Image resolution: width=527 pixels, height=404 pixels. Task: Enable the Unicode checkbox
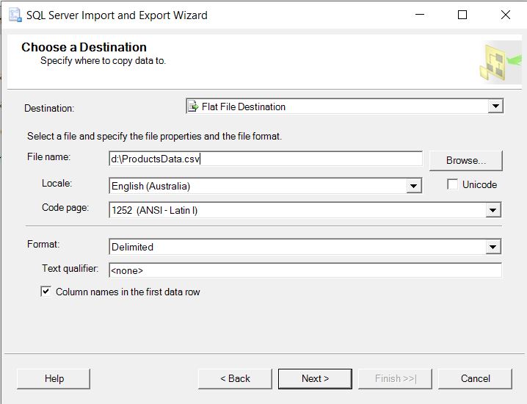click(453, 184)
